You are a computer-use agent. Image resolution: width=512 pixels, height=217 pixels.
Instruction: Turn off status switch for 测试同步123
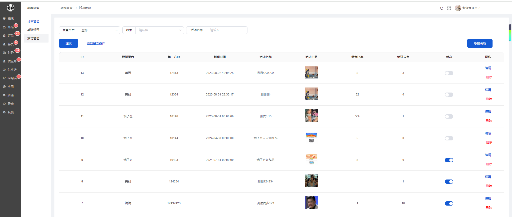click(449, 203)
